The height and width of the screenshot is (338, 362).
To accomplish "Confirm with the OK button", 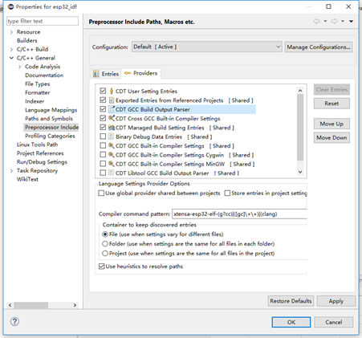I will [291, 322].
